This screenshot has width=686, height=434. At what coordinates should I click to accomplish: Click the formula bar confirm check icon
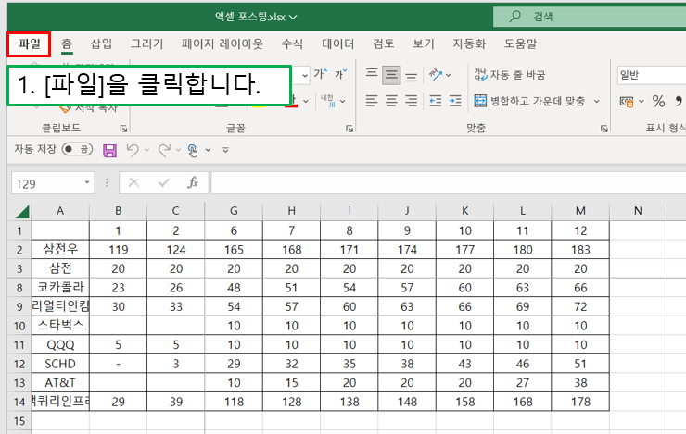click(164, 182)
